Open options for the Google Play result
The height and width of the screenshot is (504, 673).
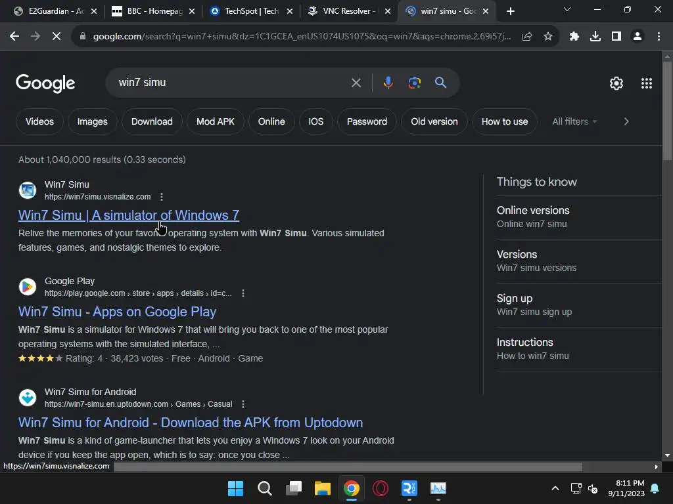click(x=243, y=293)
